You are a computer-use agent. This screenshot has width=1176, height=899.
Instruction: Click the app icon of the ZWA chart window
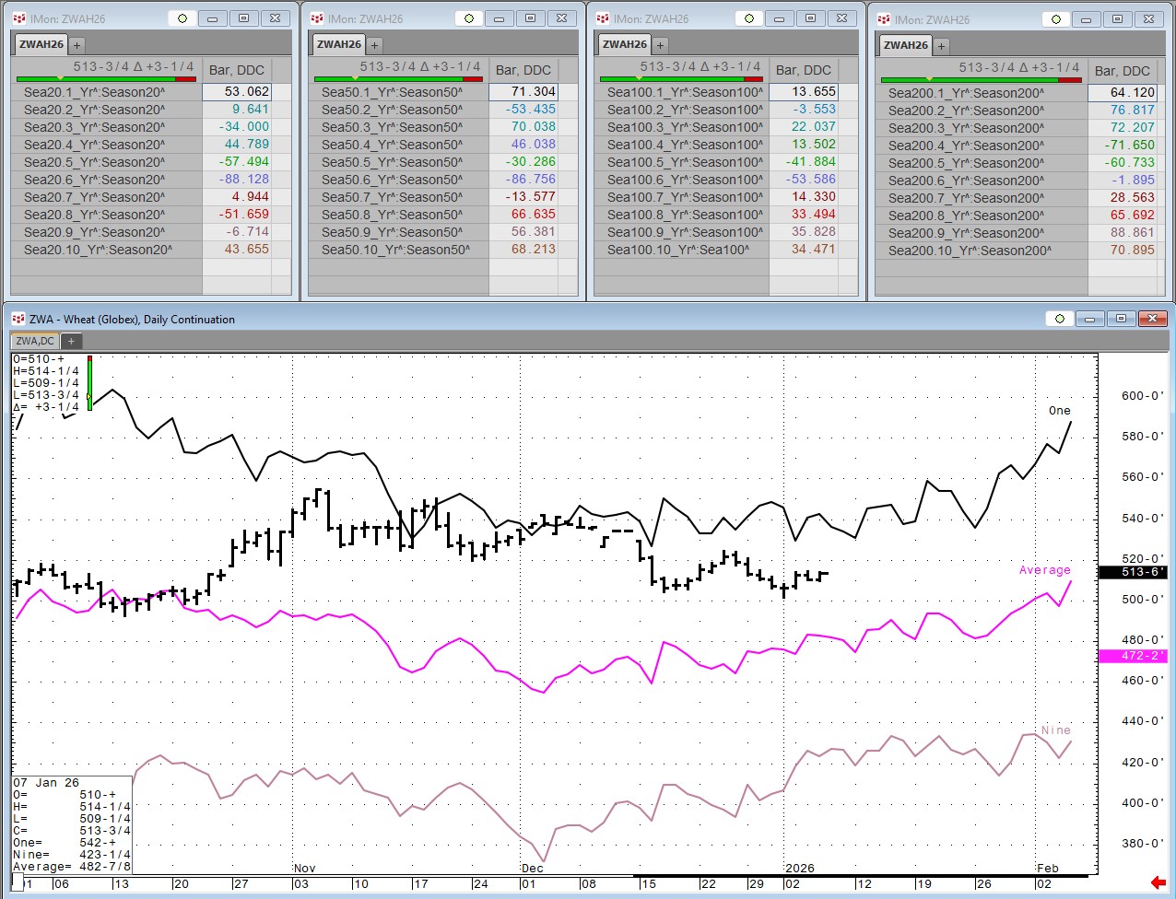[18, 320]
